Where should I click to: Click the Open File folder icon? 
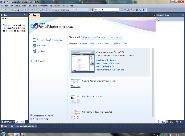tap(12, 10)
